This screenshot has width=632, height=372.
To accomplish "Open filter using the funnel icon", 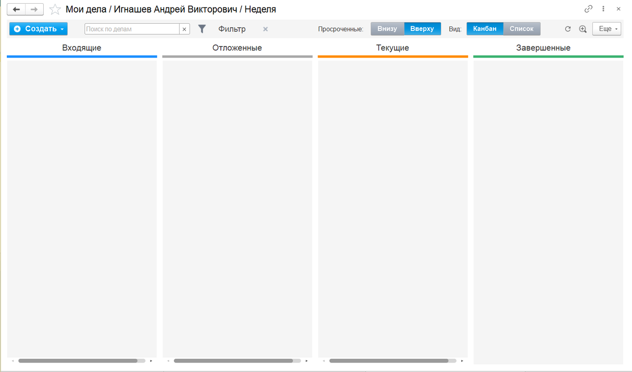I will [x=202, y=29].
